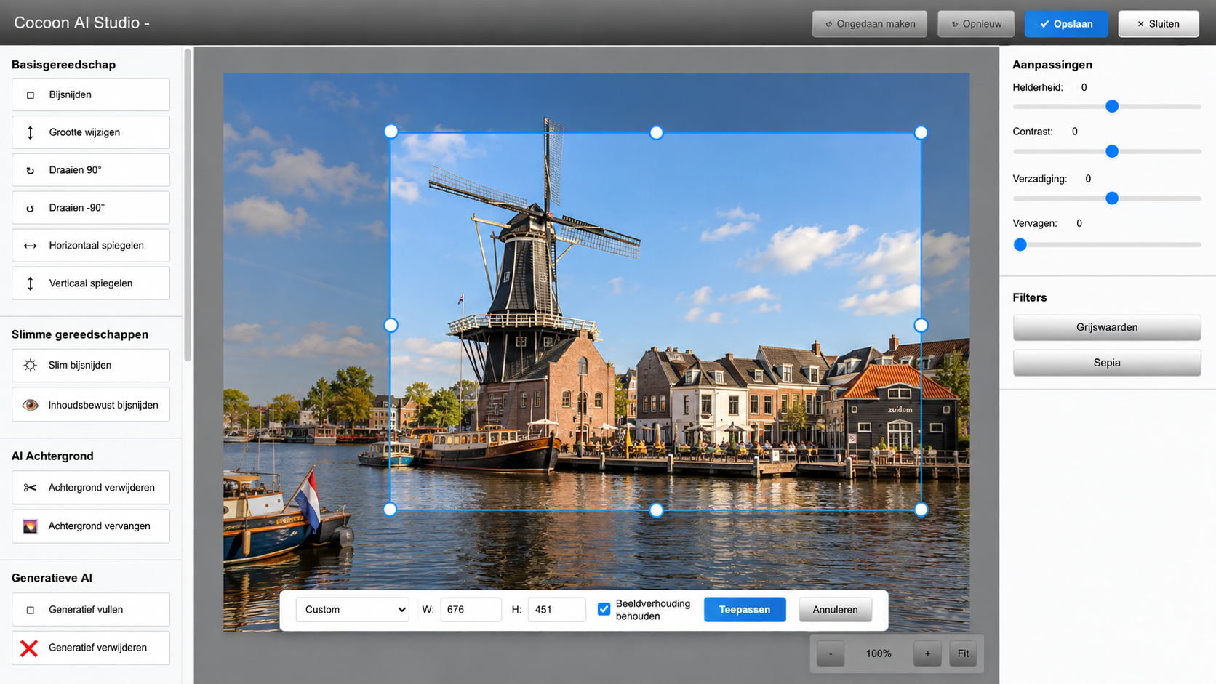This screenshot has height=684, width=1216.
Task: Flip image with Horizontaal spiegelen
Action: click(91, 246)
